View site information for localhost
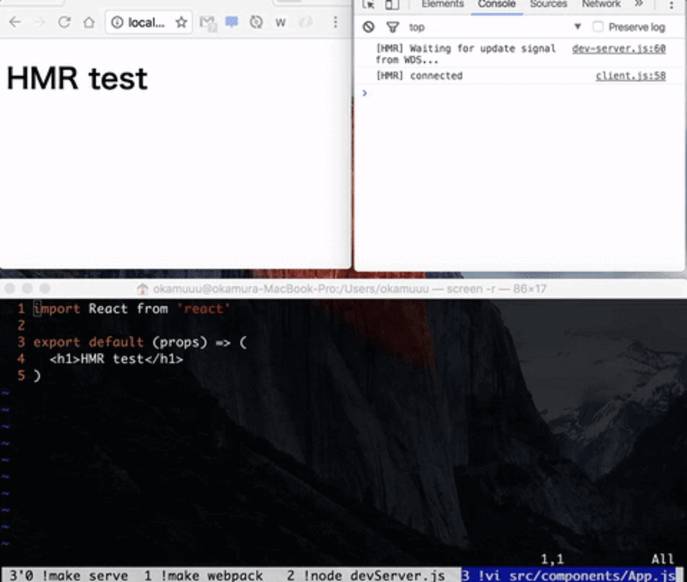Screen dimensions: 687x582 point(117,22)
